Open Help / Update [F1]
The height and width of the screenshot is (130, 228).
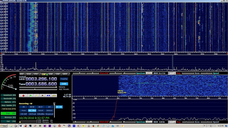click(9, 105)
